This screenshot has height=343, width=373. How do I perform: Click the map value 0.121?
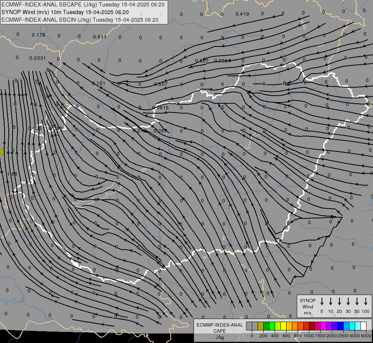[x=98, y=83]
